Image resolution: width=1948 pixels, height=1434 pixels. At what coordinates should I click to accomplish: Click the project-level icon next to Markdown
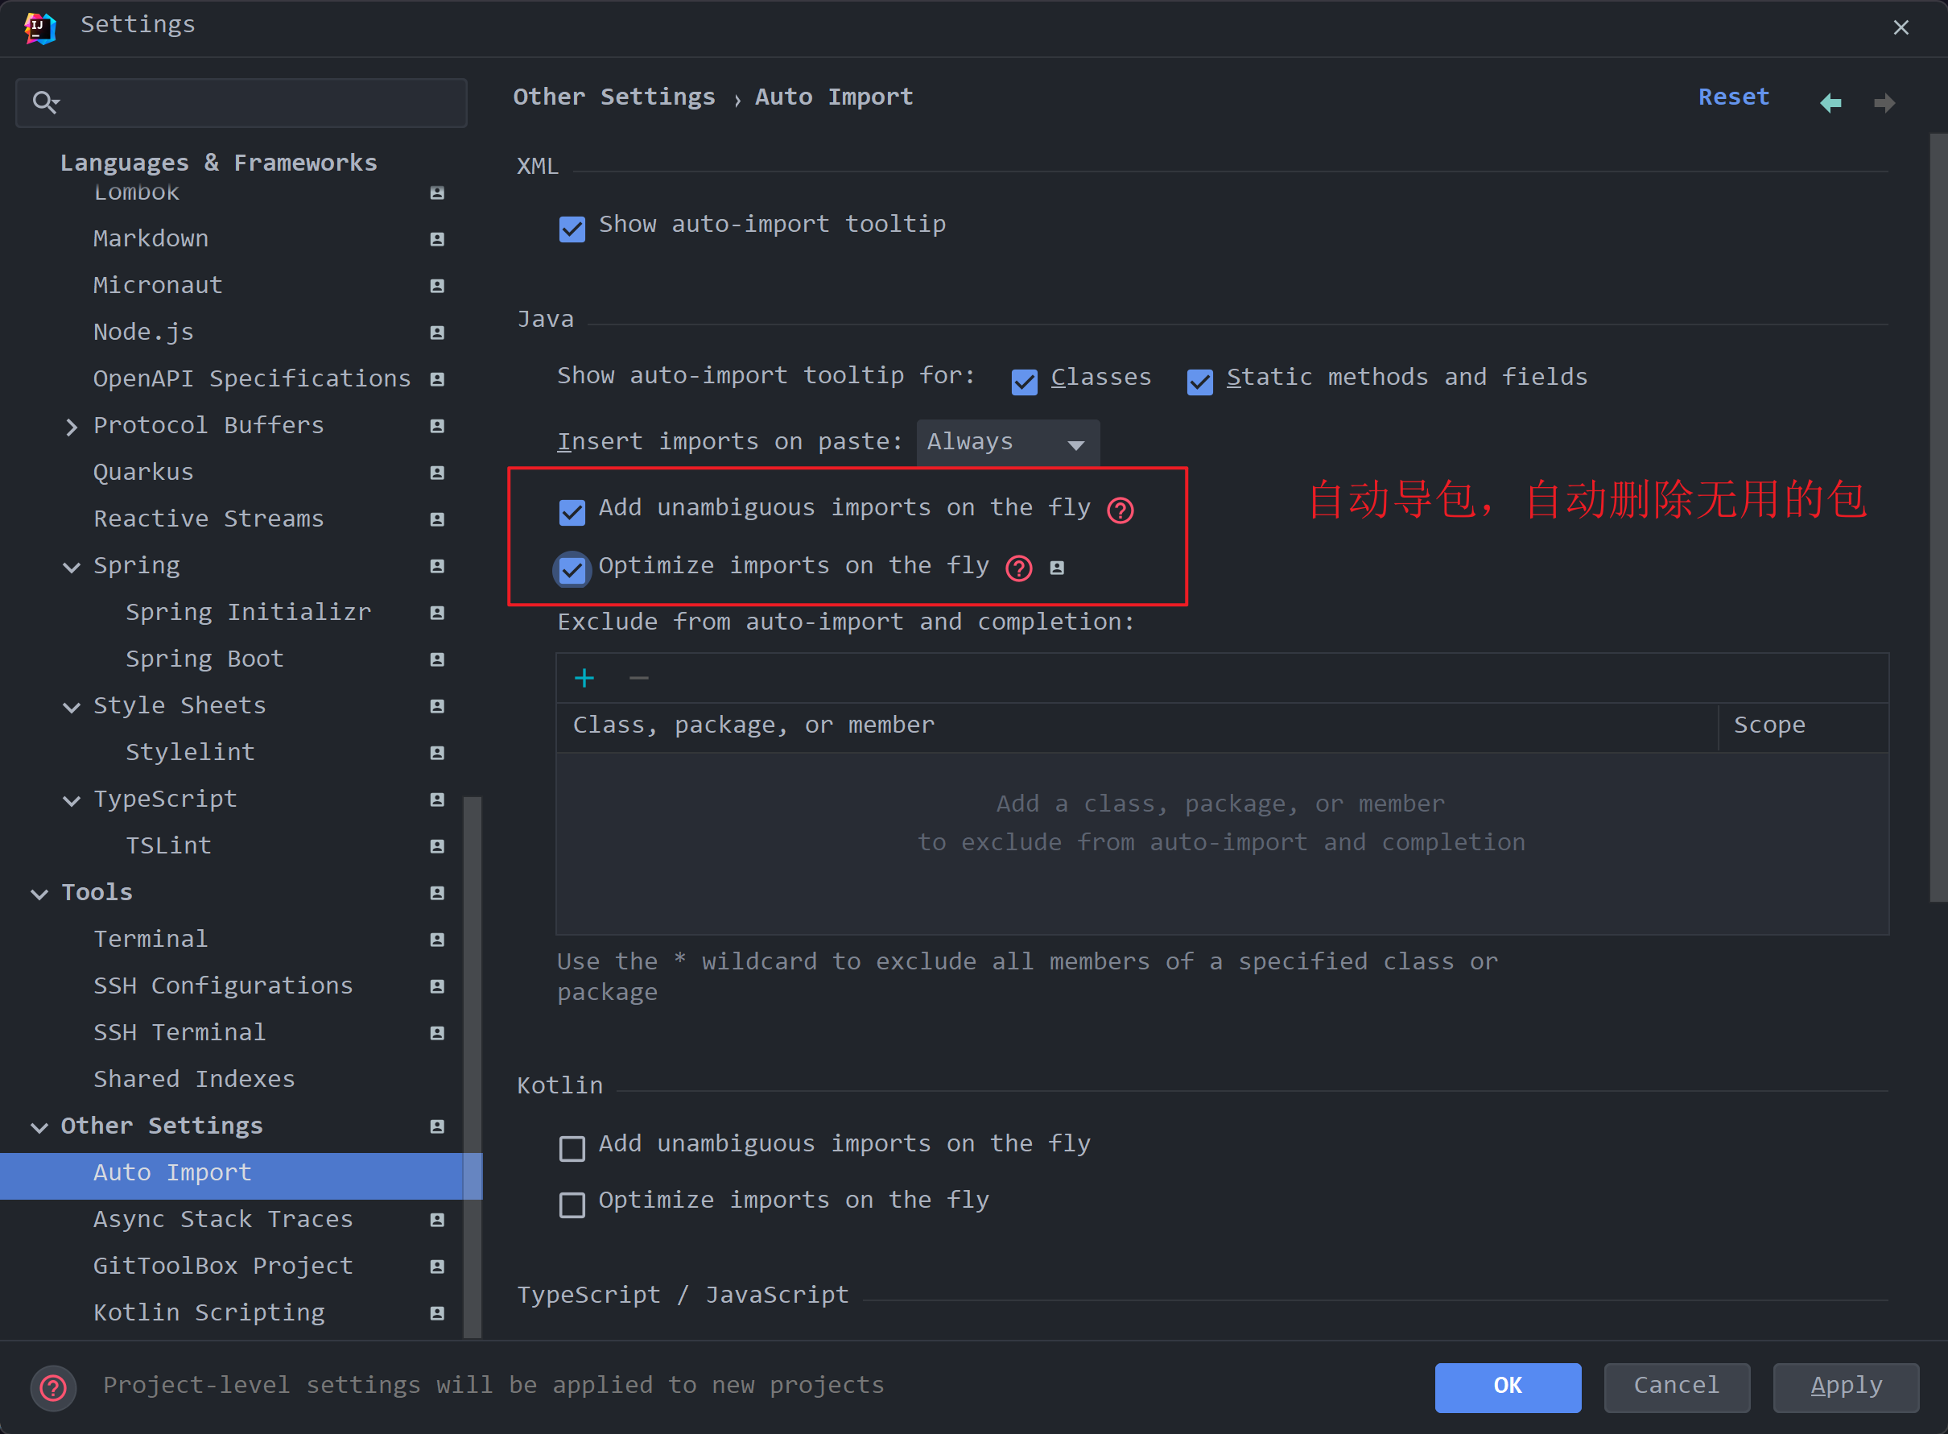click(x=437, y=238)
